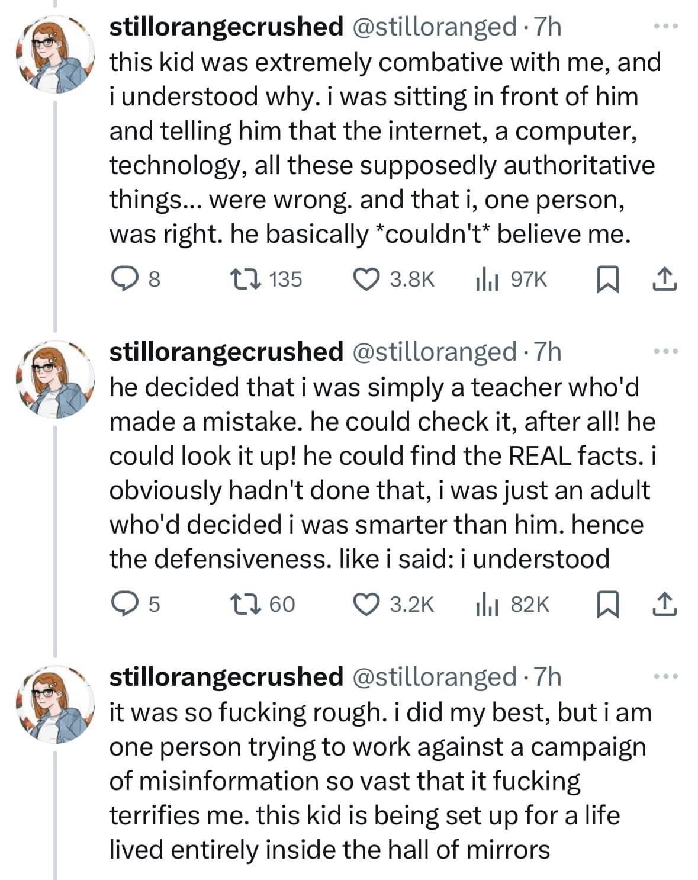Like the first tweet with 3.8K likes
The height and width of the screenshot is (880, 698).
372,278
